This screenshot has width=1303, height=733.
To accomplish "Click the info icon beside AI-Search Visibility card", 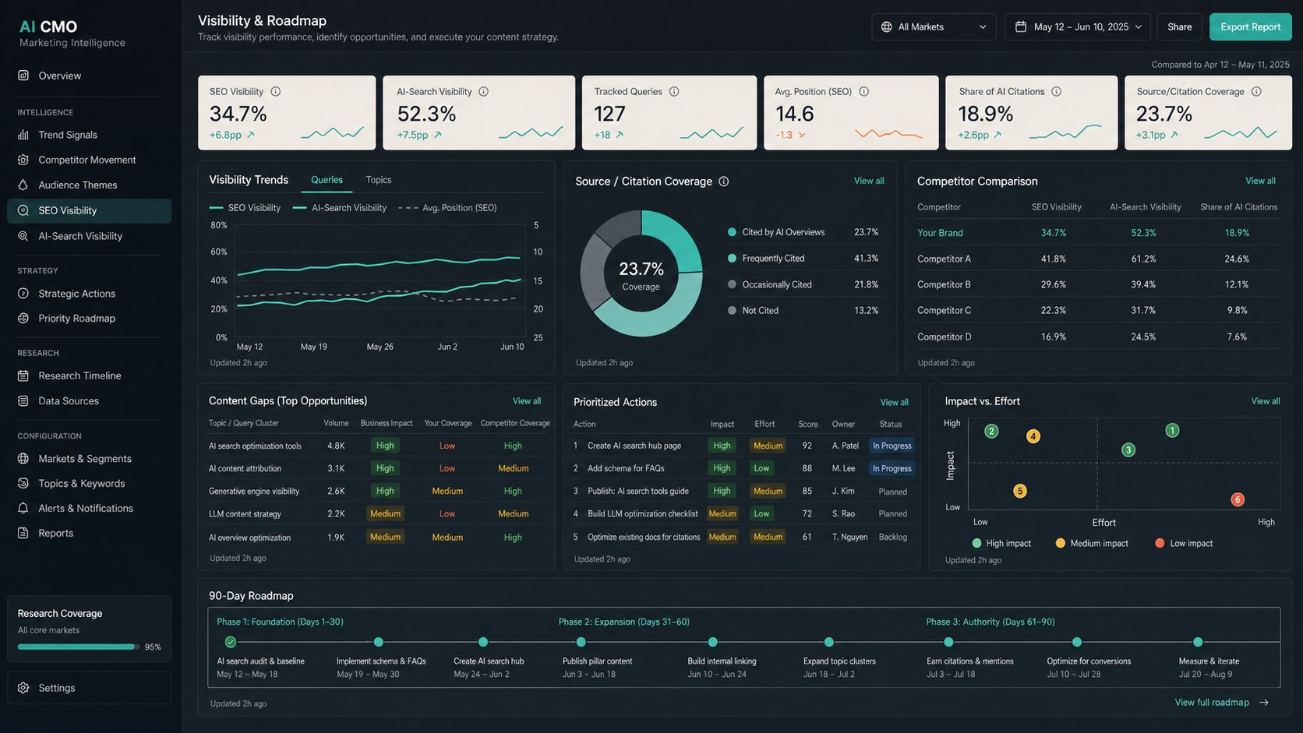I will coord(483,91).
